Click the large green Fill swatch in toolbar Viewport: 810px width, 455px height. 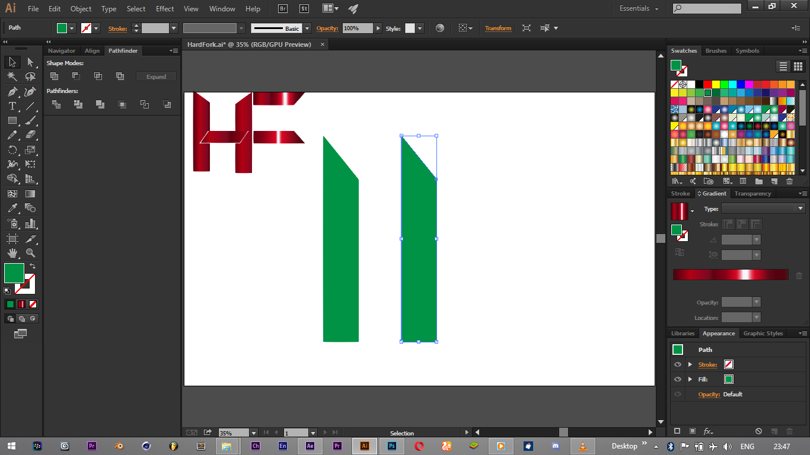coord(14,273)
